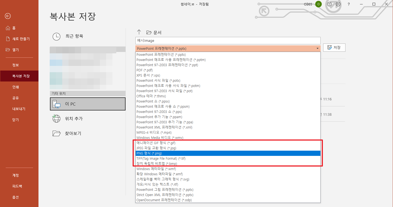Click the 문서 folder icon in the path

point(149,32)
